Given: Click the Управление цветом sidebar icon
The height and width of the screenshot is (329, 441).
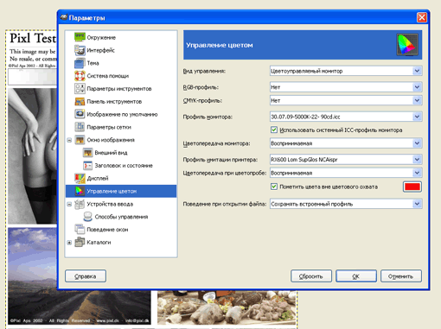Looking at the screenshot, I should click(80, 191).
